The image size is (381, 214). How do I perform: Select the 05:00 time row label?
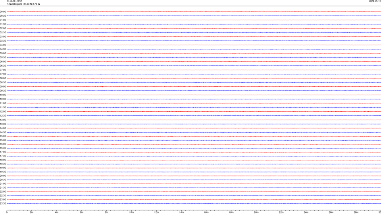3,53
